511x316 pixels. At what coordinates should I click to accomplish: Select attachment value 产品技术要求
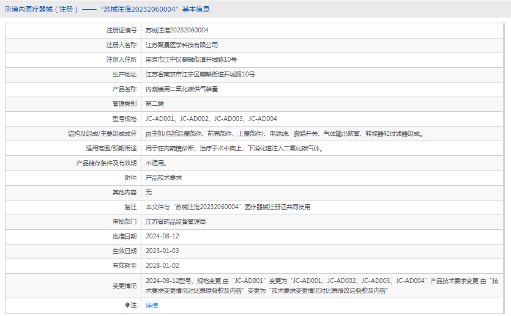(163, 178)
